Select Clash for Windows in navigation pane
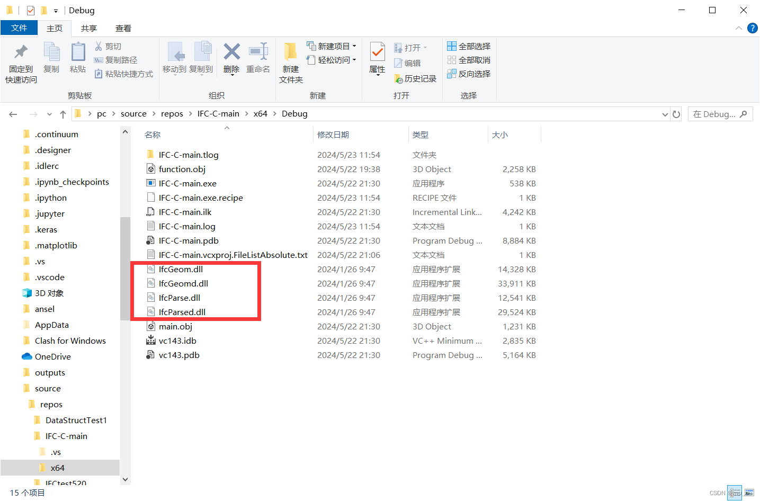The width and height of the screenshot is (760, 501). (x=70, y=341)
